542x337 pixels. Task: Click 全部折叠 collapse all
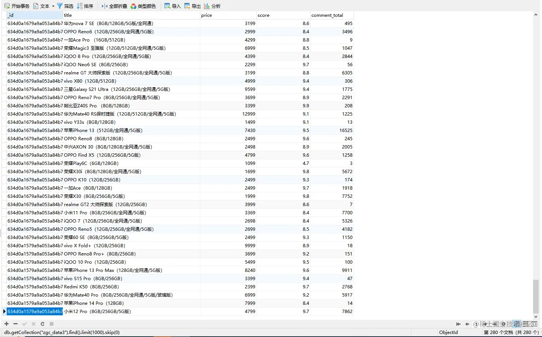tap(114, 6)
